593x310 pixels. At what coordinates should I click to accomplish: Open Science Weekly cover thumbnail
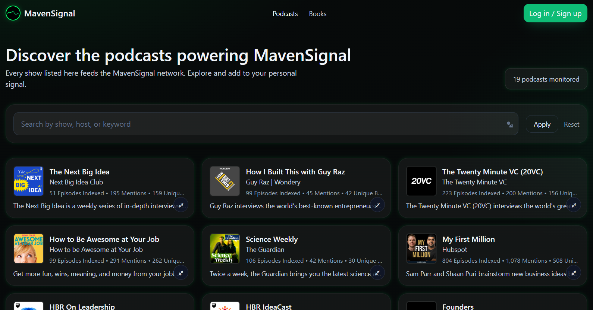tap(225, 249)
